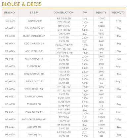Viewport: 127px width, 138px height.
Task: Click the DENSITY column header
Action: point(101,13)
